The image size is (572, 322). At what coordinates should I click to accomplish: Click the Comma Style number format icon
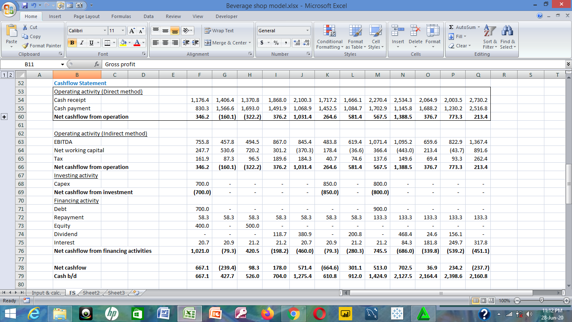coord(286,43)
